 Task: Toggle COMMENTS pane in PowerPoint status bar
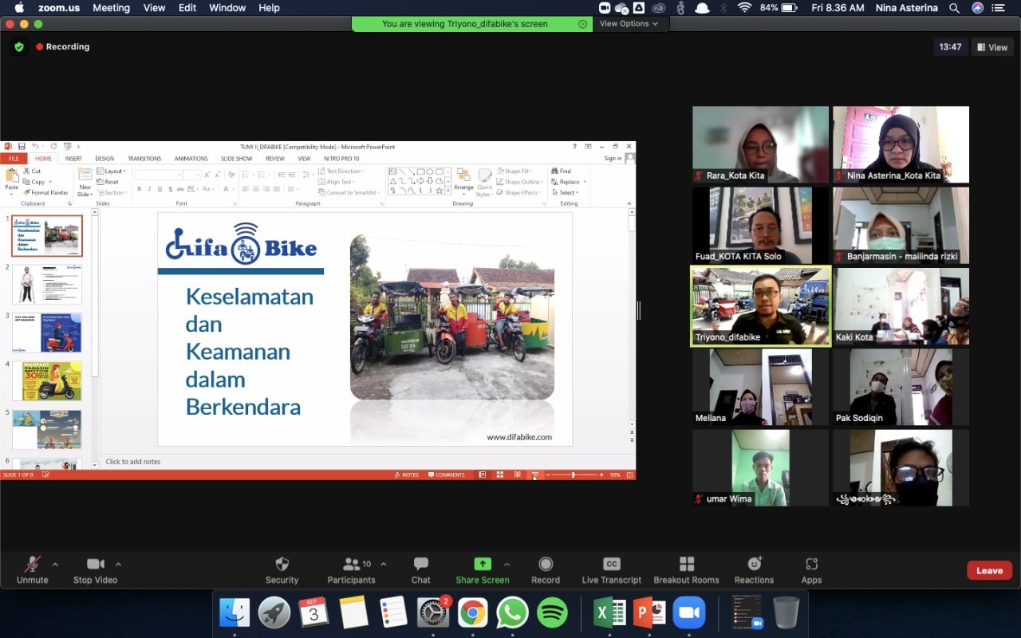click(x=447, y=475)
